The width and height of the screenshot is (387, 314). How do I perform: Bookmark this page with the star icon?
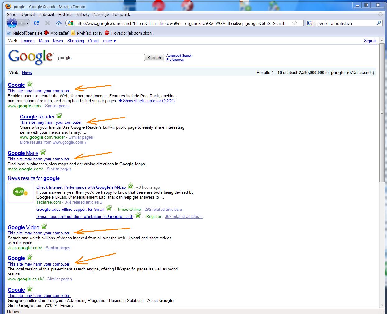pyautogui.click(x=294, y=23)
